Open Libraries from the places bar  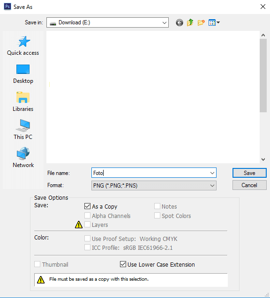[x=23, y=102]
